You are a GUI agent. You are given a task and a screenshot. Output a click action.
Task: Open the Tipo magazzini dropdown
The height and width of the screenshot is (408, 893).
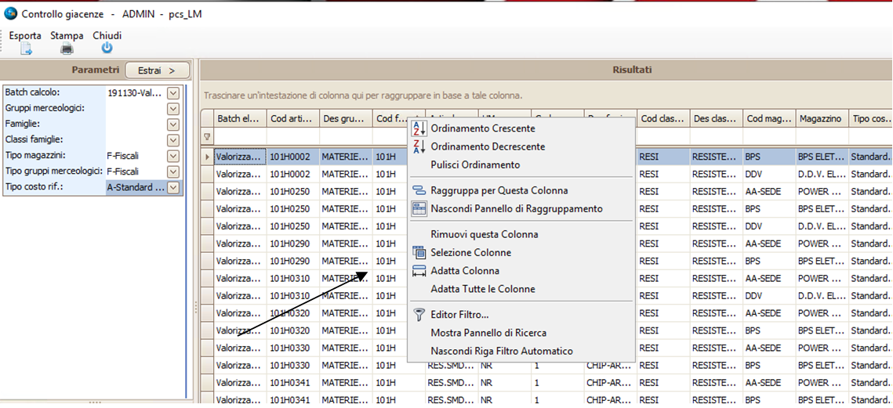click(173, 156)
